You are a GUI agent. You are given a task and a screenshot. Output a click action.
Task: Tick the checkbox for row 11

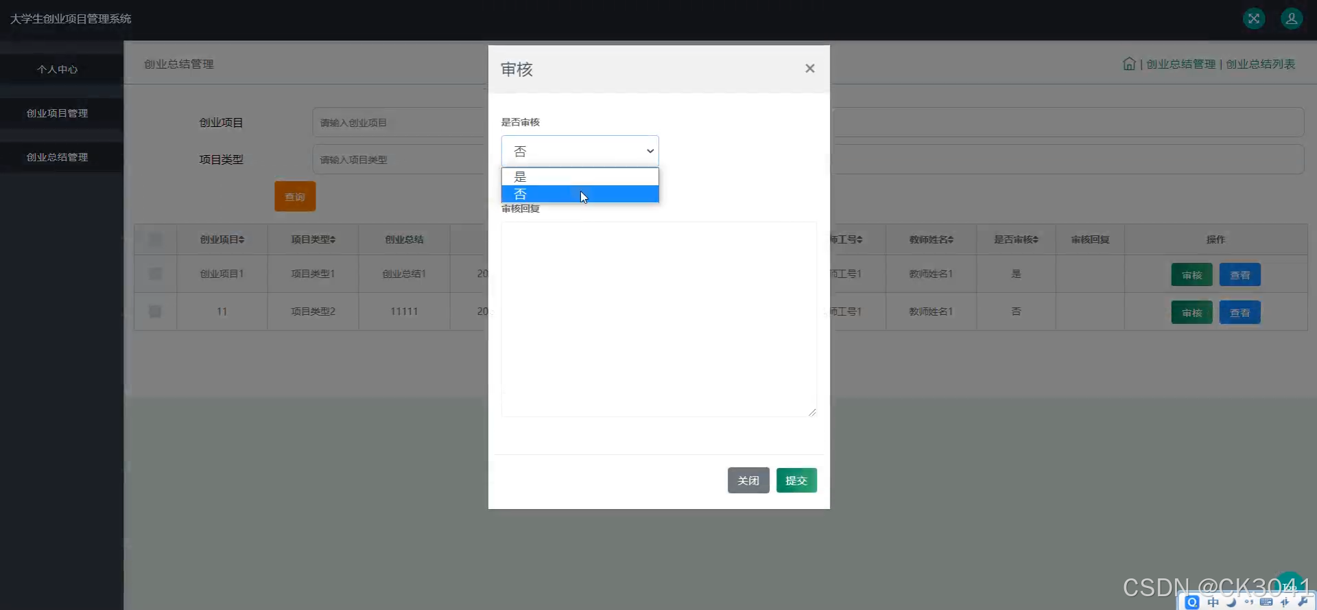point(156,312)
